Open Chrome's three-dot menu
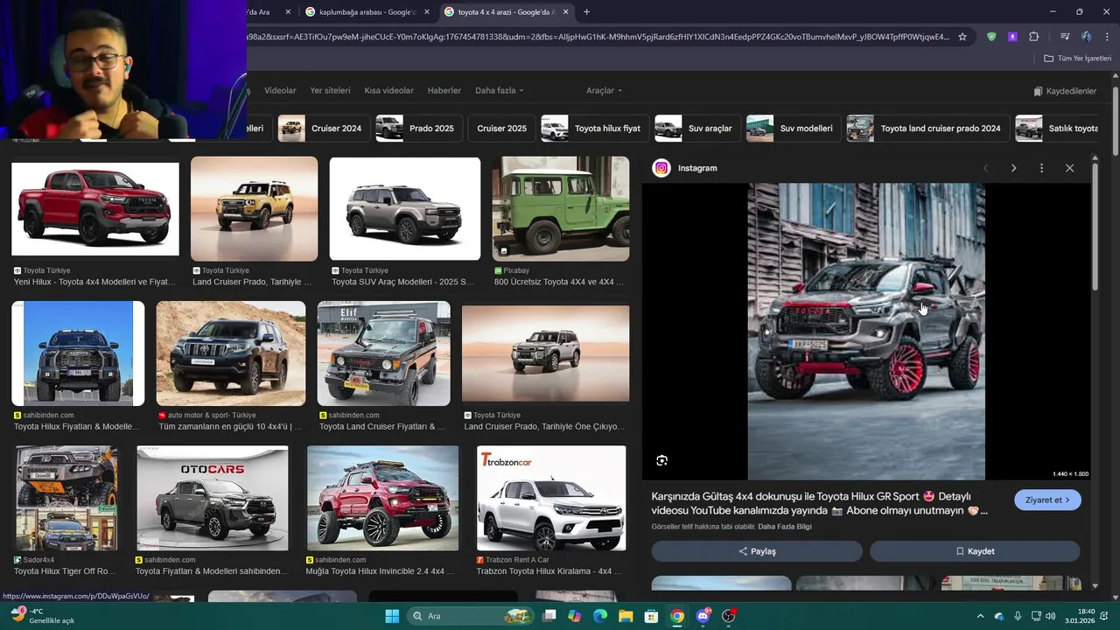The image size is (1120, 630). 1106,37
